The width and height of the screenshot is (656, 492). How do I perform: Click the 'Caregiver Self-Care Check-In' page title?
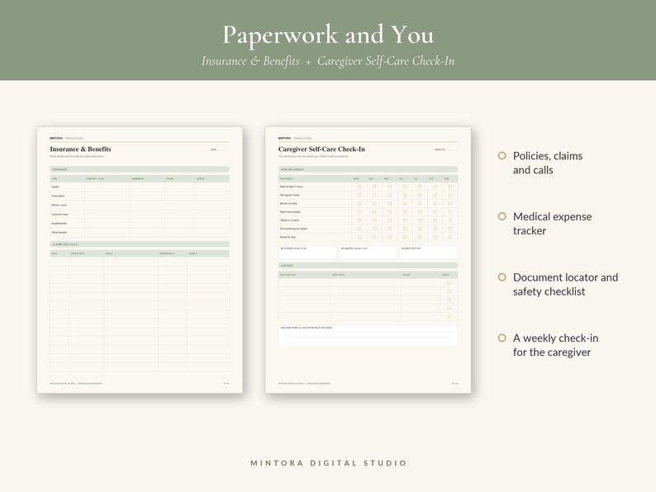[x=321, y=149]
